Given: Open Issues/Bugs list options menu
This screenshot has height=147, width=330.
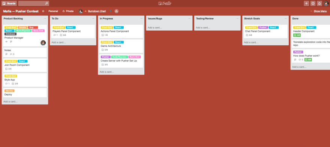Looking at the screenshot, I should tap(189, 18).
